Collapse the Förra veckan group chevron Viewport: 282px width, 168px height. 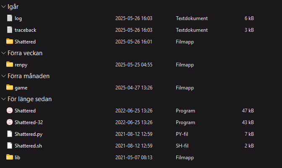(x=3, y=53)
